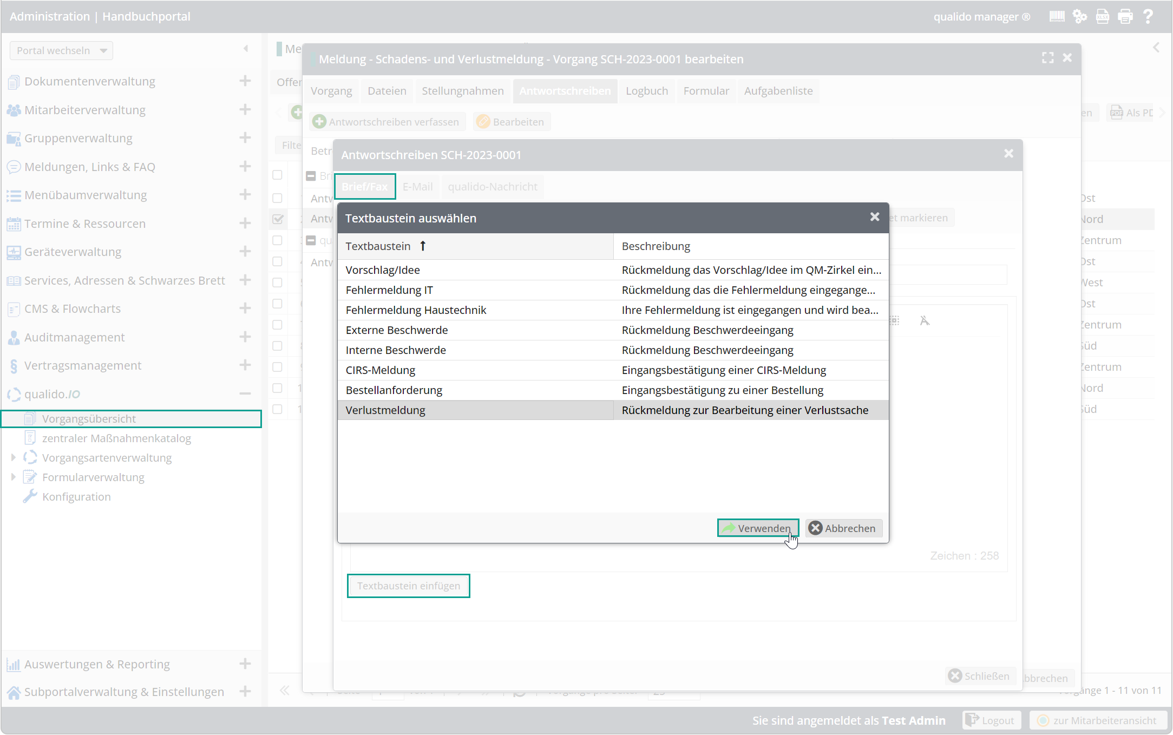1173x735 pixels.
Task: Select the Vorschlag/Idee text block row
Action: (x=613, y=270)
